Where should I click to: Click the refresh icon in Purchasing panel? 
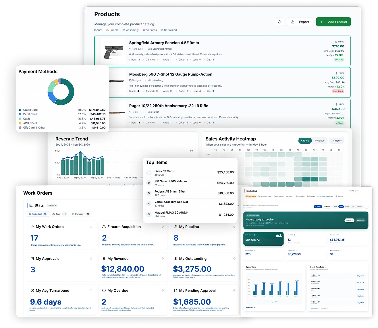[367, 206]
